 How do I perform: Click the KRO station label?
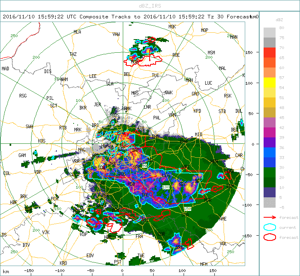[x=63, y=263]
